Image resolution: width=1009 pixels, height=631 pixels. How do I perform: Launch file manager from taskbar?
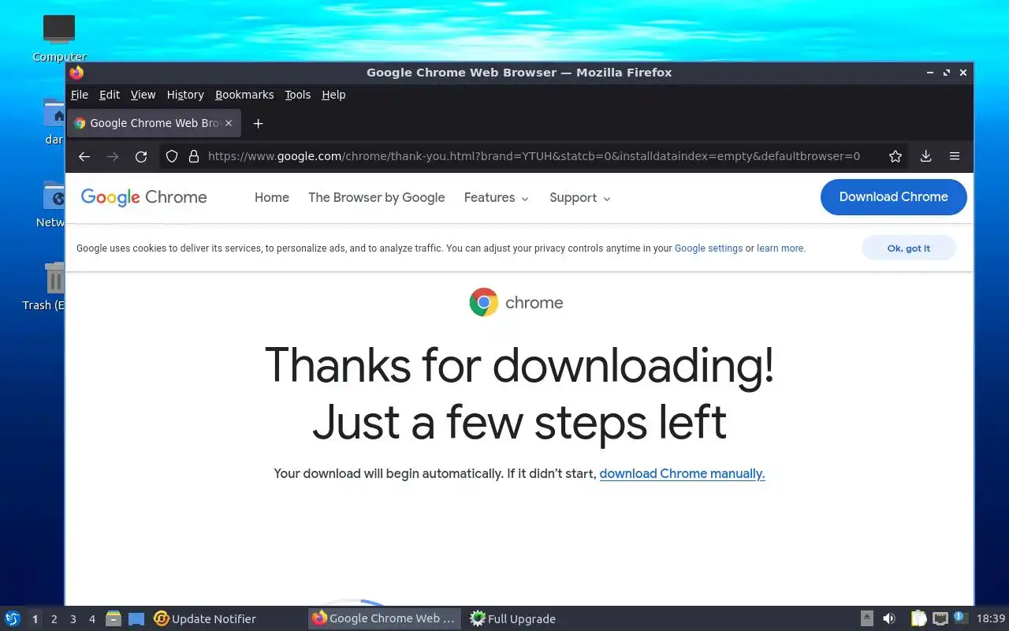tap(114, 618)
